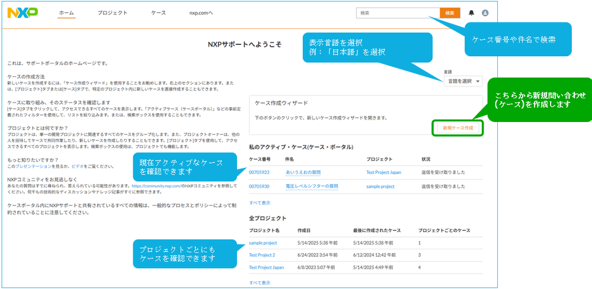Open the ケース tab
Viewport: 592px width, 289px height.
tap(159, 13)
